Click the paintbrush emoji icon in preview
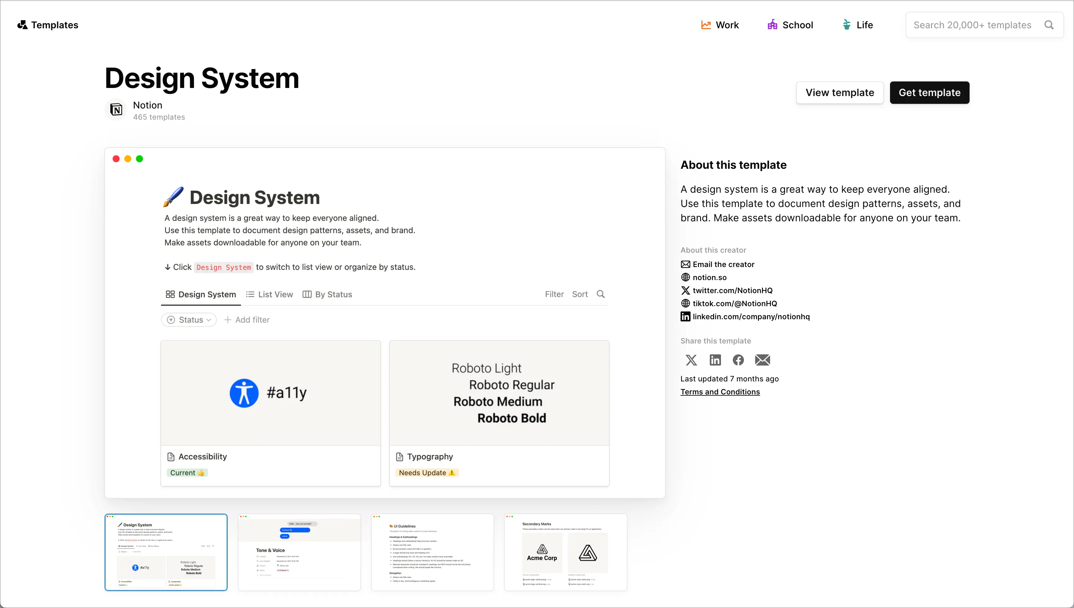Viewport: 1074px width, 608px height. point(173,197)
